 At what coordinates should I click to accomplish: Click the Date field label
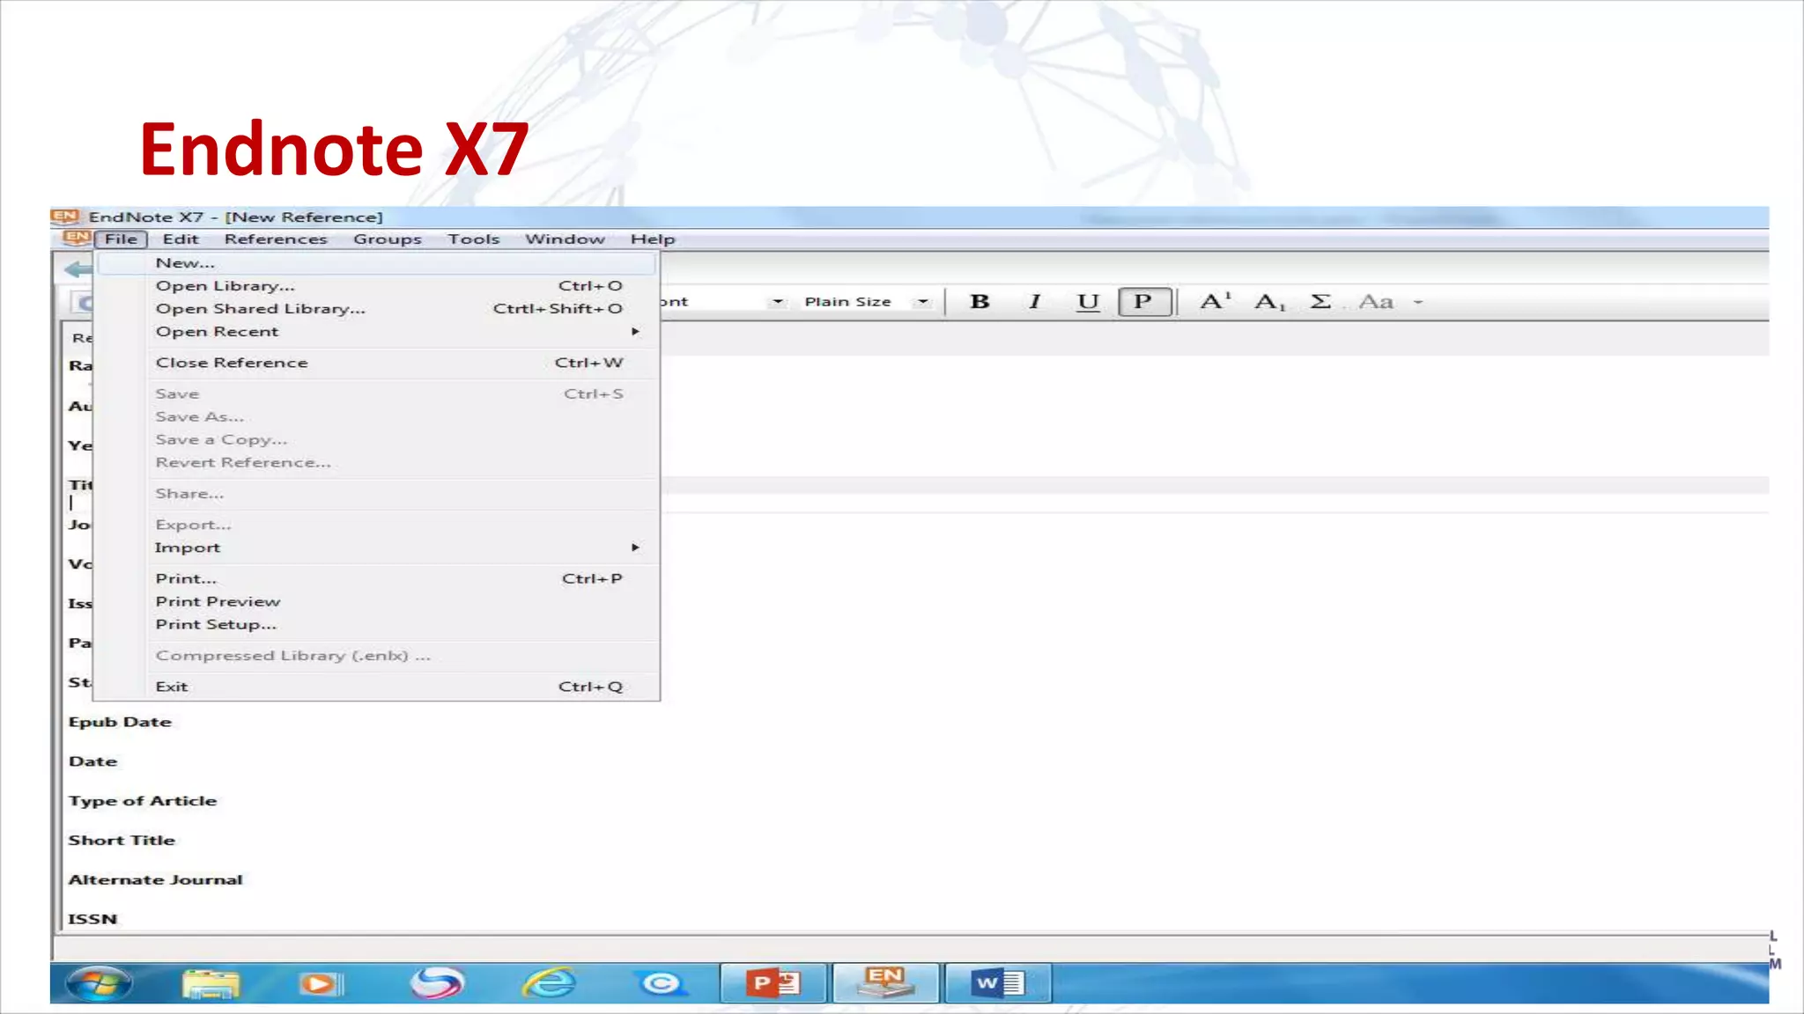click(x=92, y=761)
